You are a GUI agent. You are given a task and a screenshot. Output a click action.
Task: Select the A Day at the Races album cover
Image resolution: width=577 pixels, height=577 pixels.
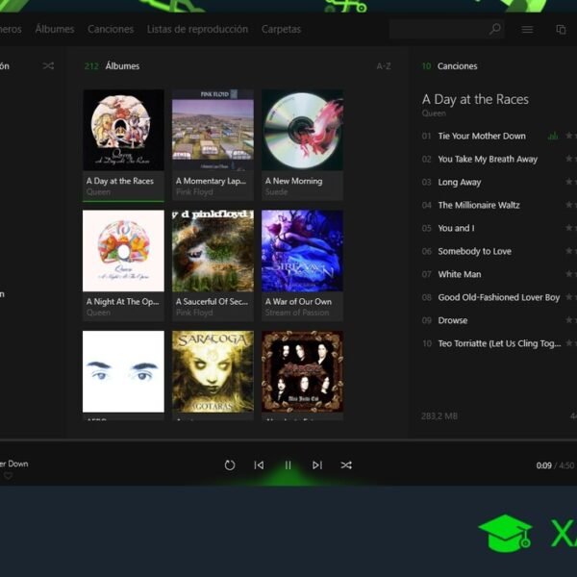[123, 130]
